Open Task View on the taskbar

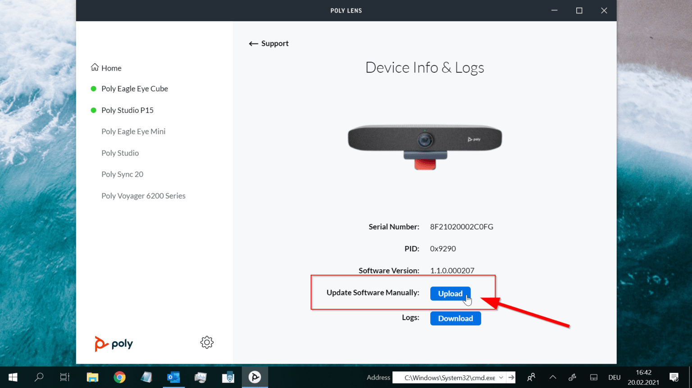pos(65,377)
